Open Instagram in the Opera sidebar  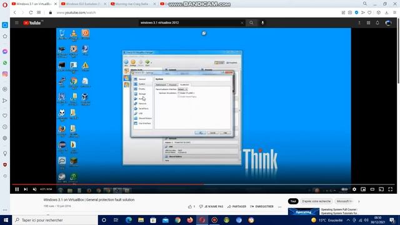[x=5, y=74]
